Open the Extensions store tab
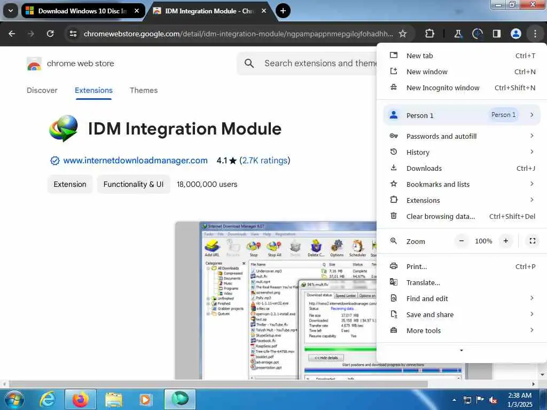The image size is (547, 410). (93, 90)
